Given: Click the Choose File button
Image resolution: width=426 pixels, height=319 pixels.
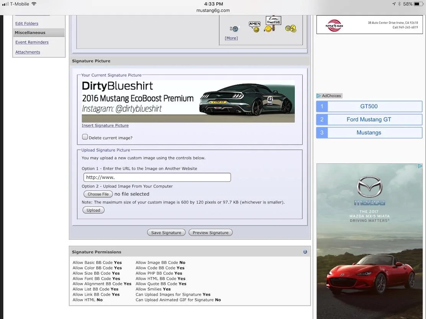Looking at the screenshot, I should [98, 194].
